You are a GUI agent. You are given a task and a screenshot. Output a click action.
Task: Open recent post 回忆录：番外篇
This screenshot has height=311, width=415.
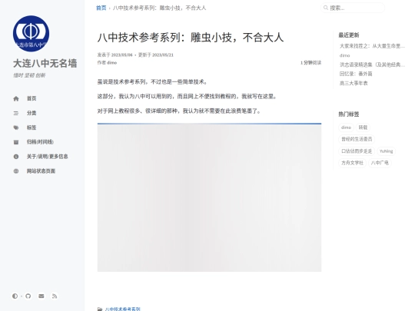[356, 74]
